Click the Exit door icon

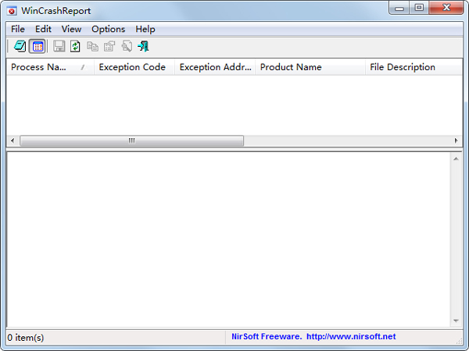click(x=143, y=47)
